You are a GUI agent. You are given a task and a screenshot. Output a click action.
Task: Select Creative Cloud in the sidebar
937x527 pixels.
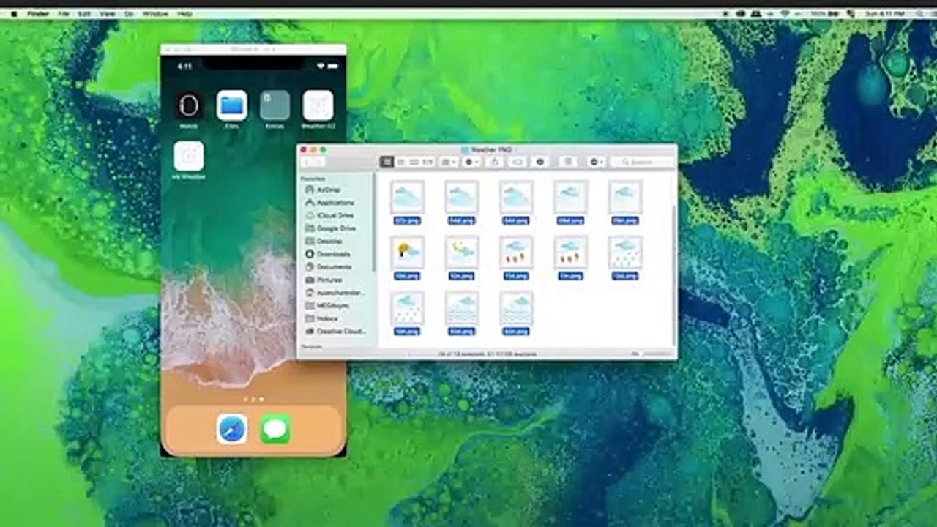[340, 332]
